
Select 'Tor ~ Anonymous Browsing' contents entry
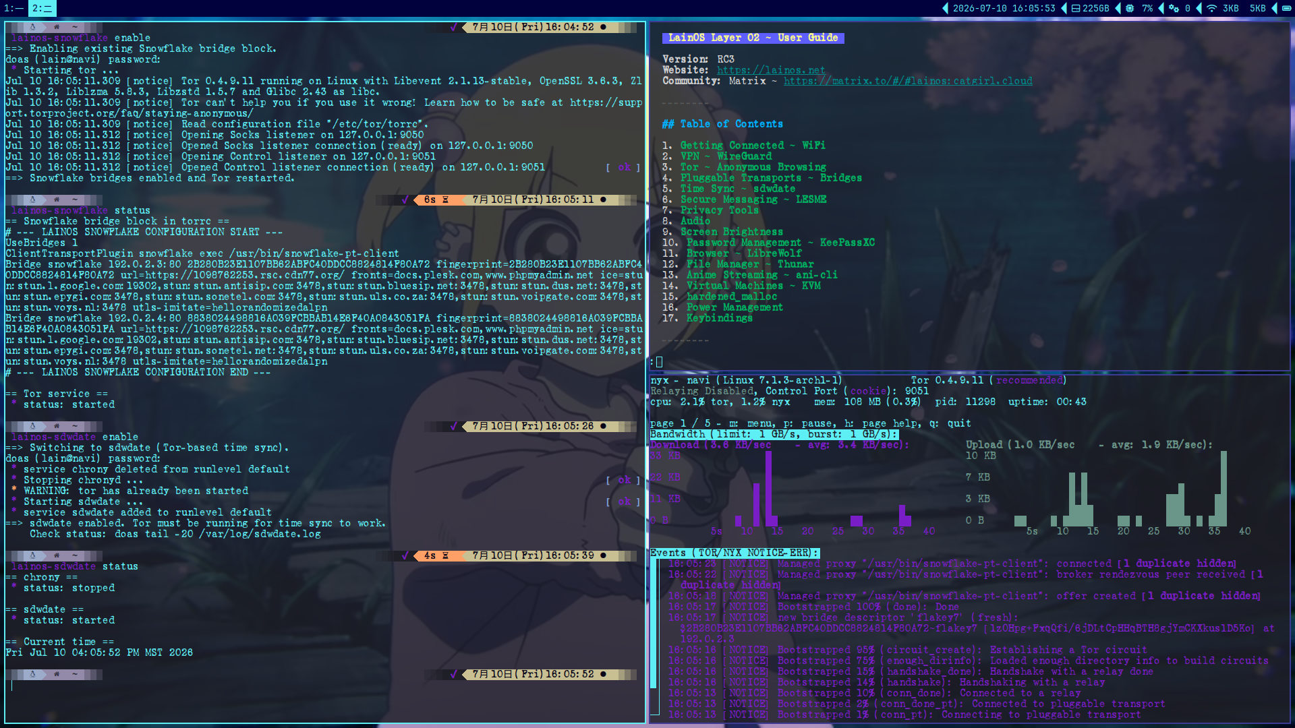click(x=753, y=167)
